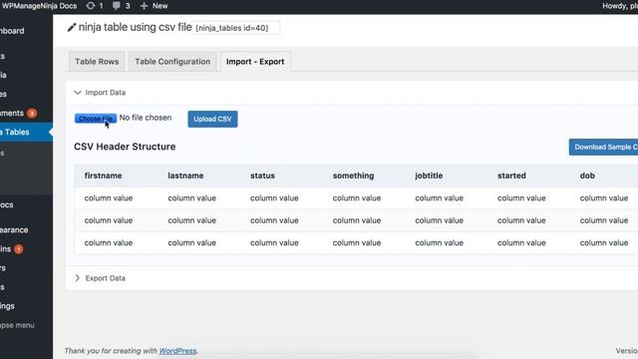
Task: Click the 'Export Data' section label
Action: (106, 278)
